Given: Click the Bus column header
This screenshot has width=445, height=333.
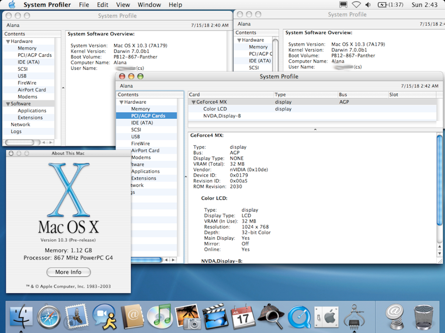Looking at the screenshot, I should point(363,95).
